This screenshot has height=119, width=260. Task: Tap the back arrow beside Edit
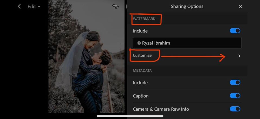19,6
